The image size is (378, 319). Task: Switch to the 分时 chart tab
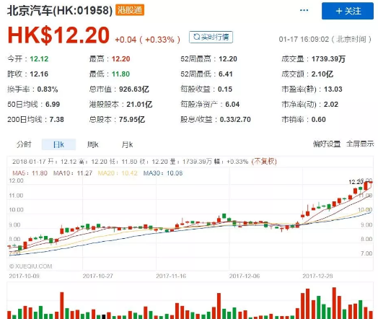click(24, 144)
